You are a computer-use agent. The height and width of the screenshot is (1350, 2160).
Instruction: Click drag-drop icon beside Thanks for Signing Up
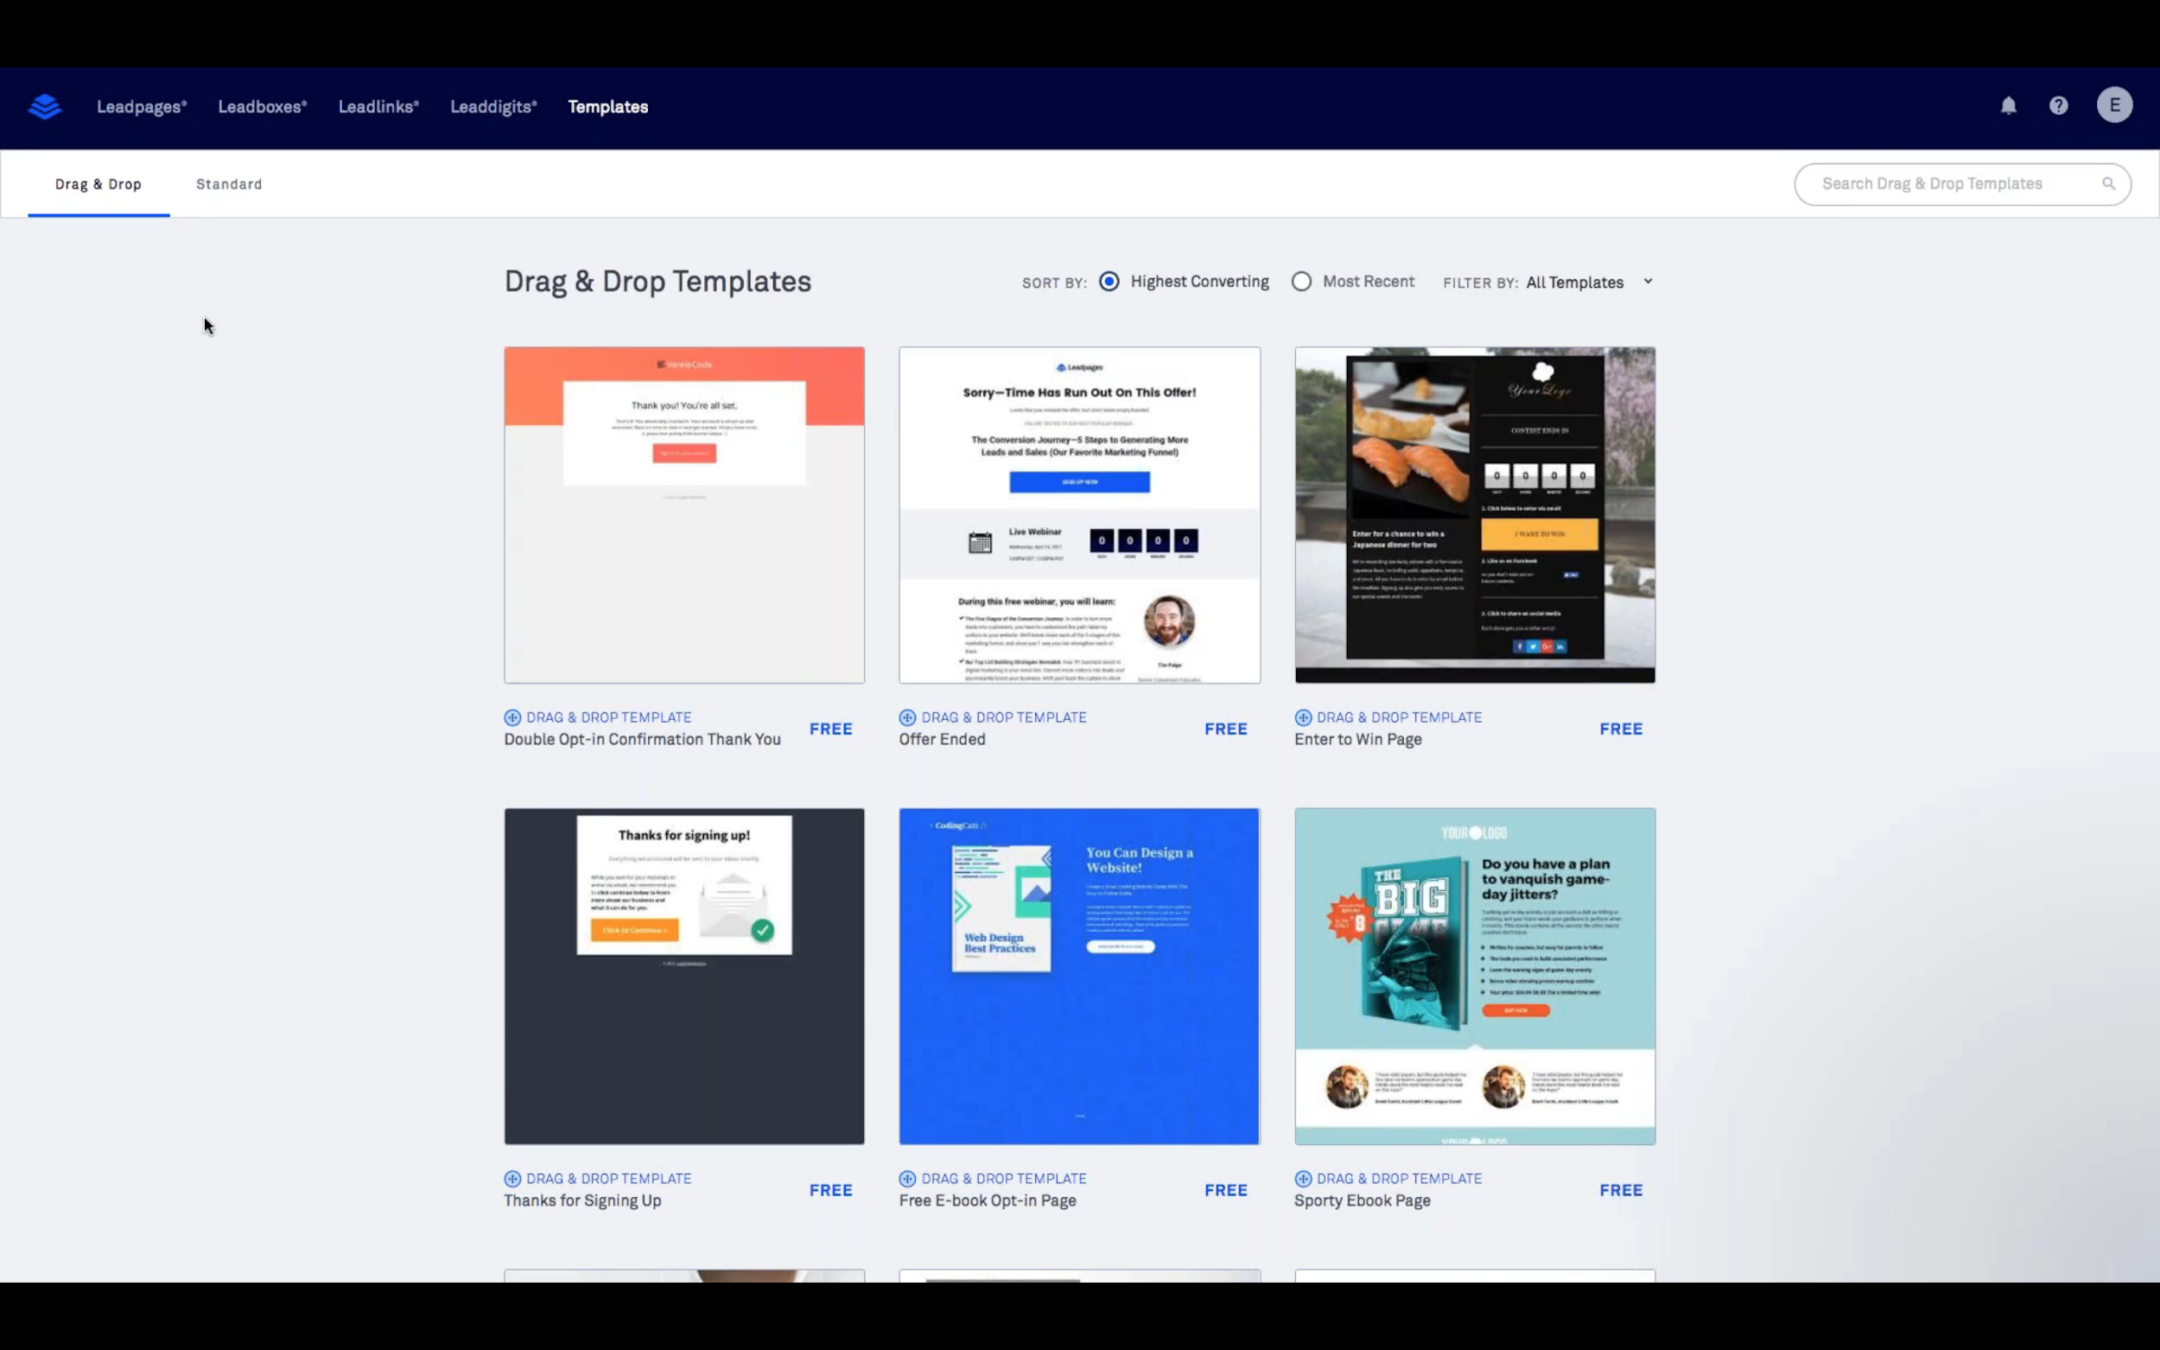(x=512, y=1179)
